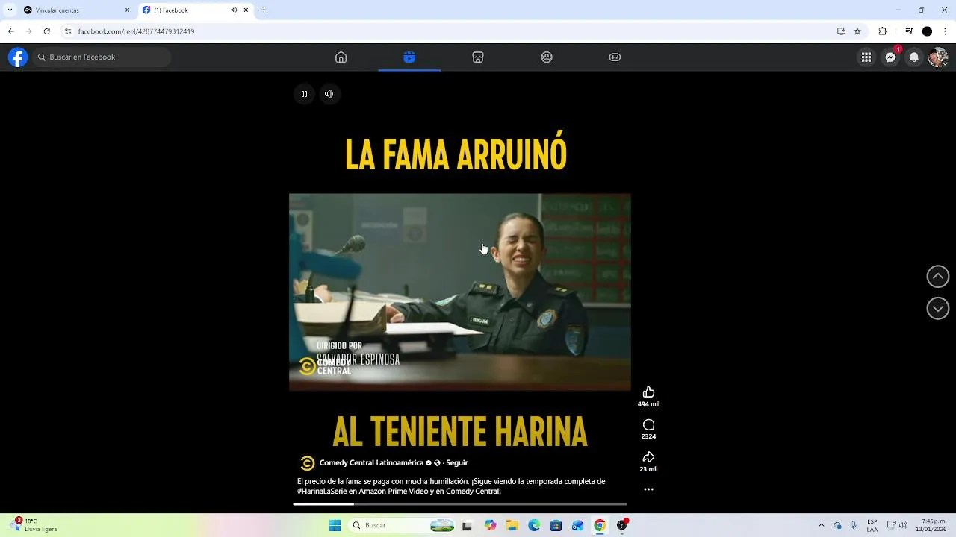Show hidden system tray icons chevron
Screen dimensions: 956x537
point(821,526)
